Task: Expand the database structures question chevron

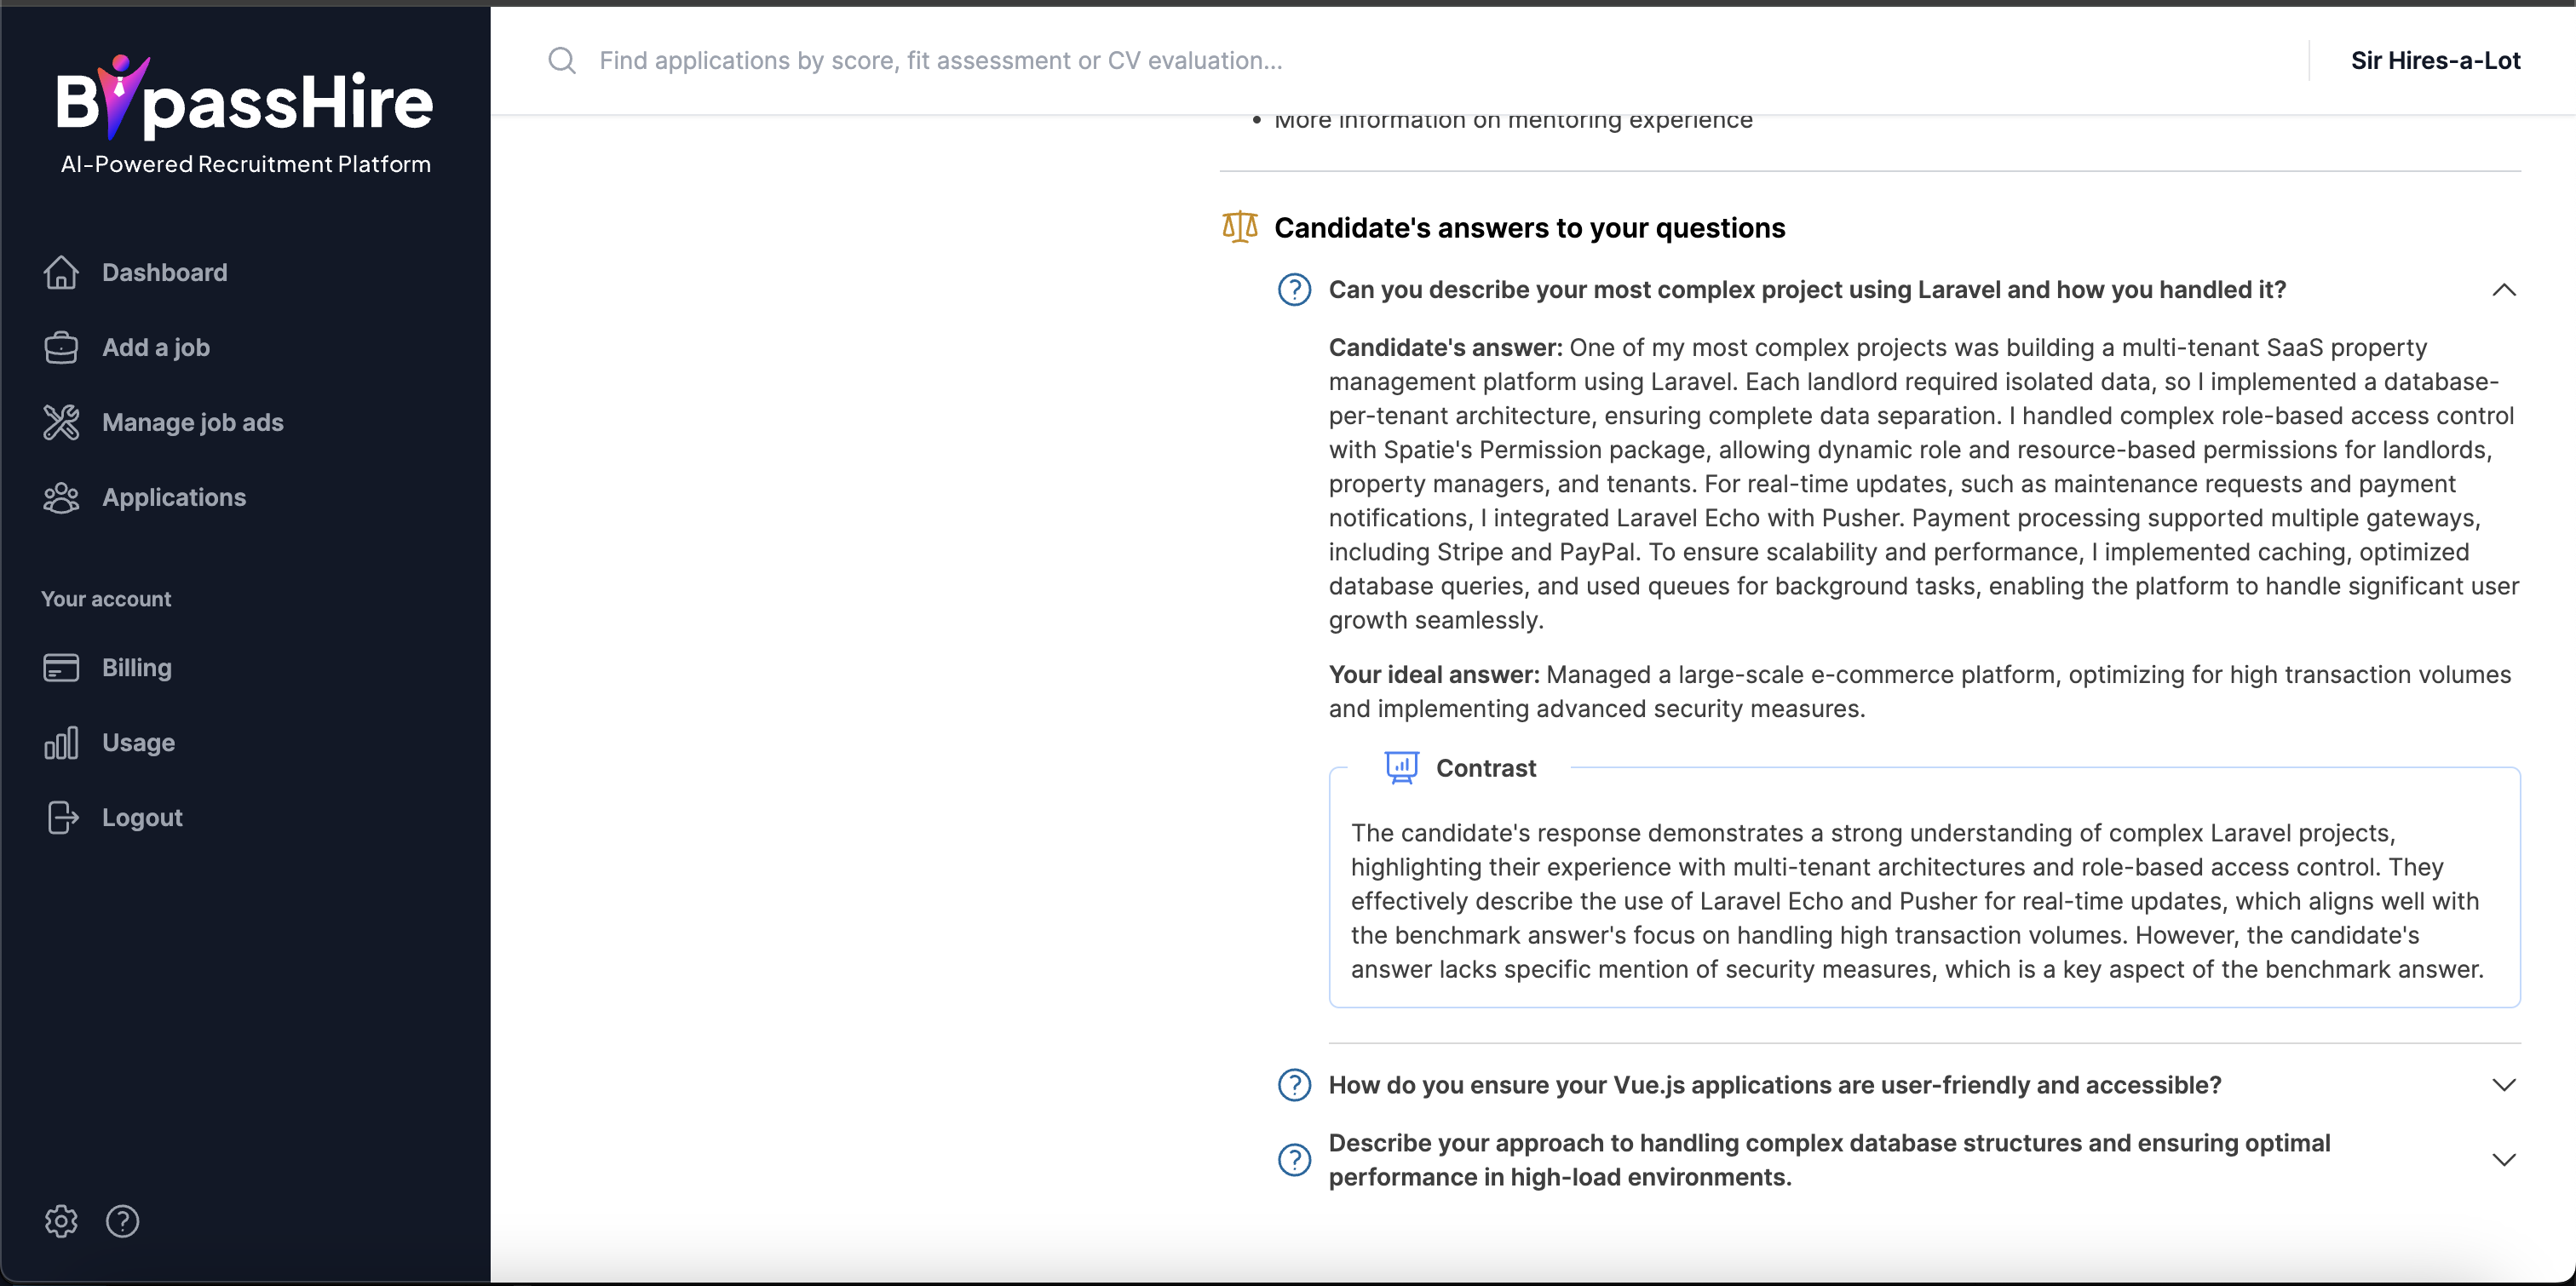Action: (2503, 1160)
